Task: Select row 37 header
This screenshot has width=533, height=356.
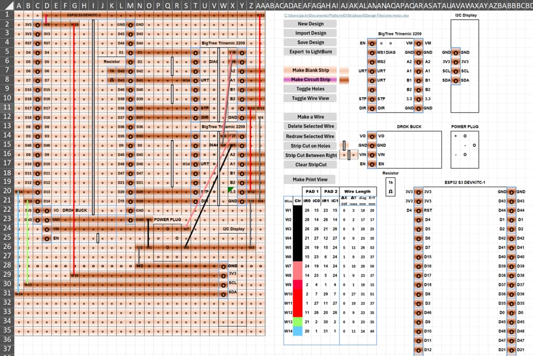Action: click(x=7, y=348)
